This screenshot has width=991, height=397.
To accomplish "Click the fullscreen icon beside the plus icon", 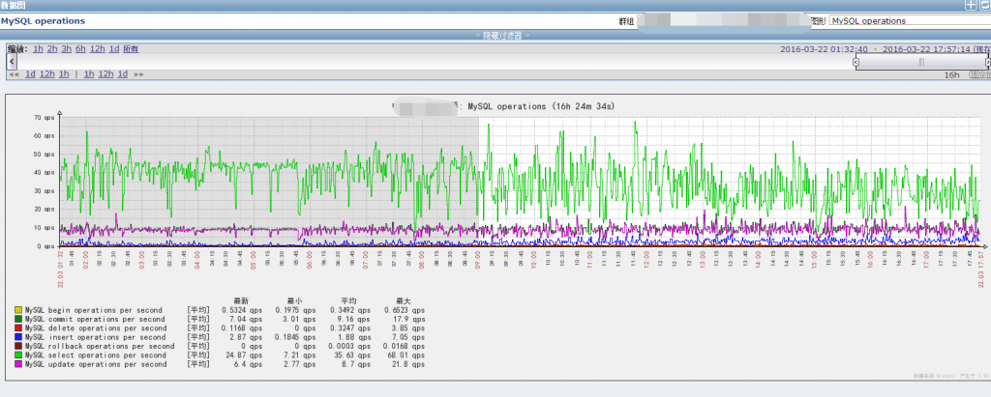I will pos(984,5).
